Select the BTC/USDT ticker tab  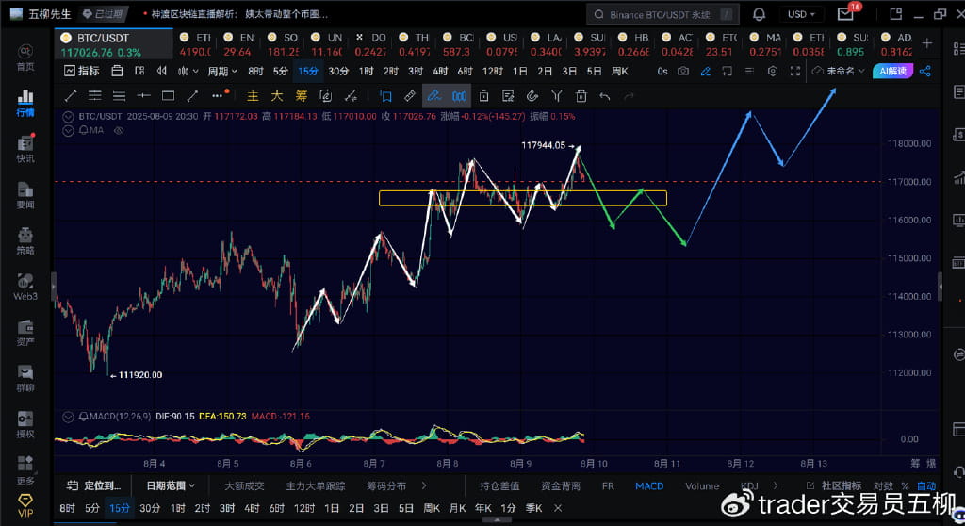[x=114, y=45]
